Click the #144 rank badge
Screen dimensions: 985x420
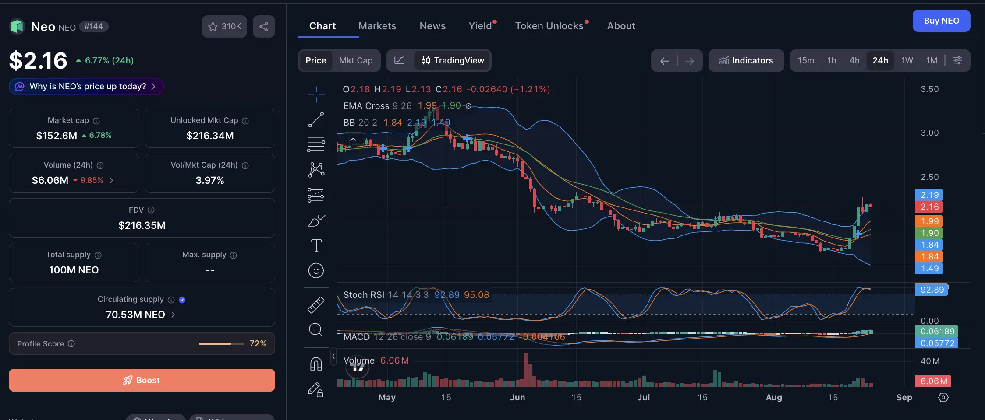coord(94,27)
